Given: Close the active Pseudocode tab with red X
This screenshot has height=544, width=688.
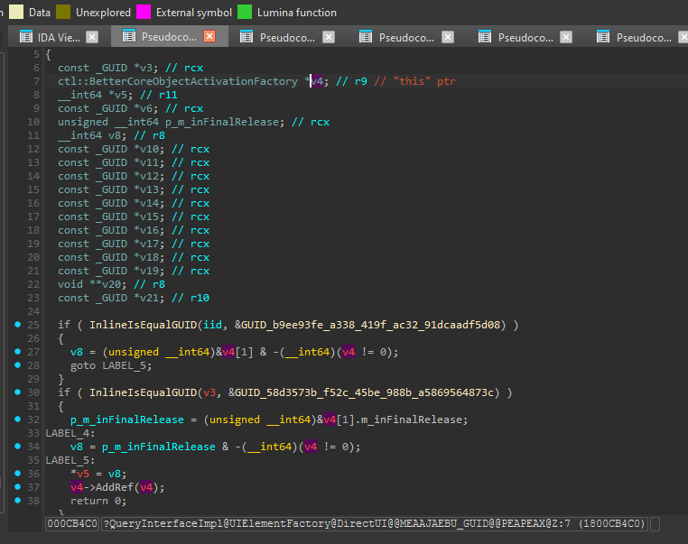Looking at the screenshot, I should pos(209,37).
